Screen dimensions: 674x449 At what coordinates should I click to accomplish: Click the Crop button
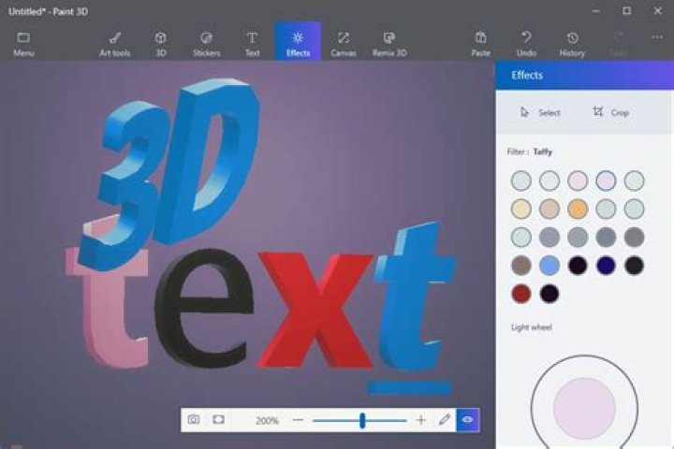(610, 112)
